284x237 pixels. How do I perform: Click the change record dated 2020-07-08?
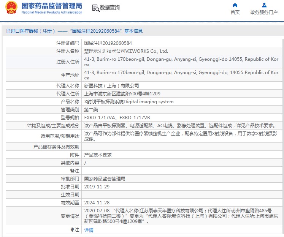tap(181, 216)
